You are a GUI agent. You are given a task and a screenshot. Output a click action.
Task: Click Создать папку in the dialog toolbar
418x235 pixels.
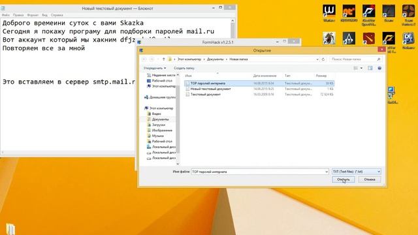(184, 68)
